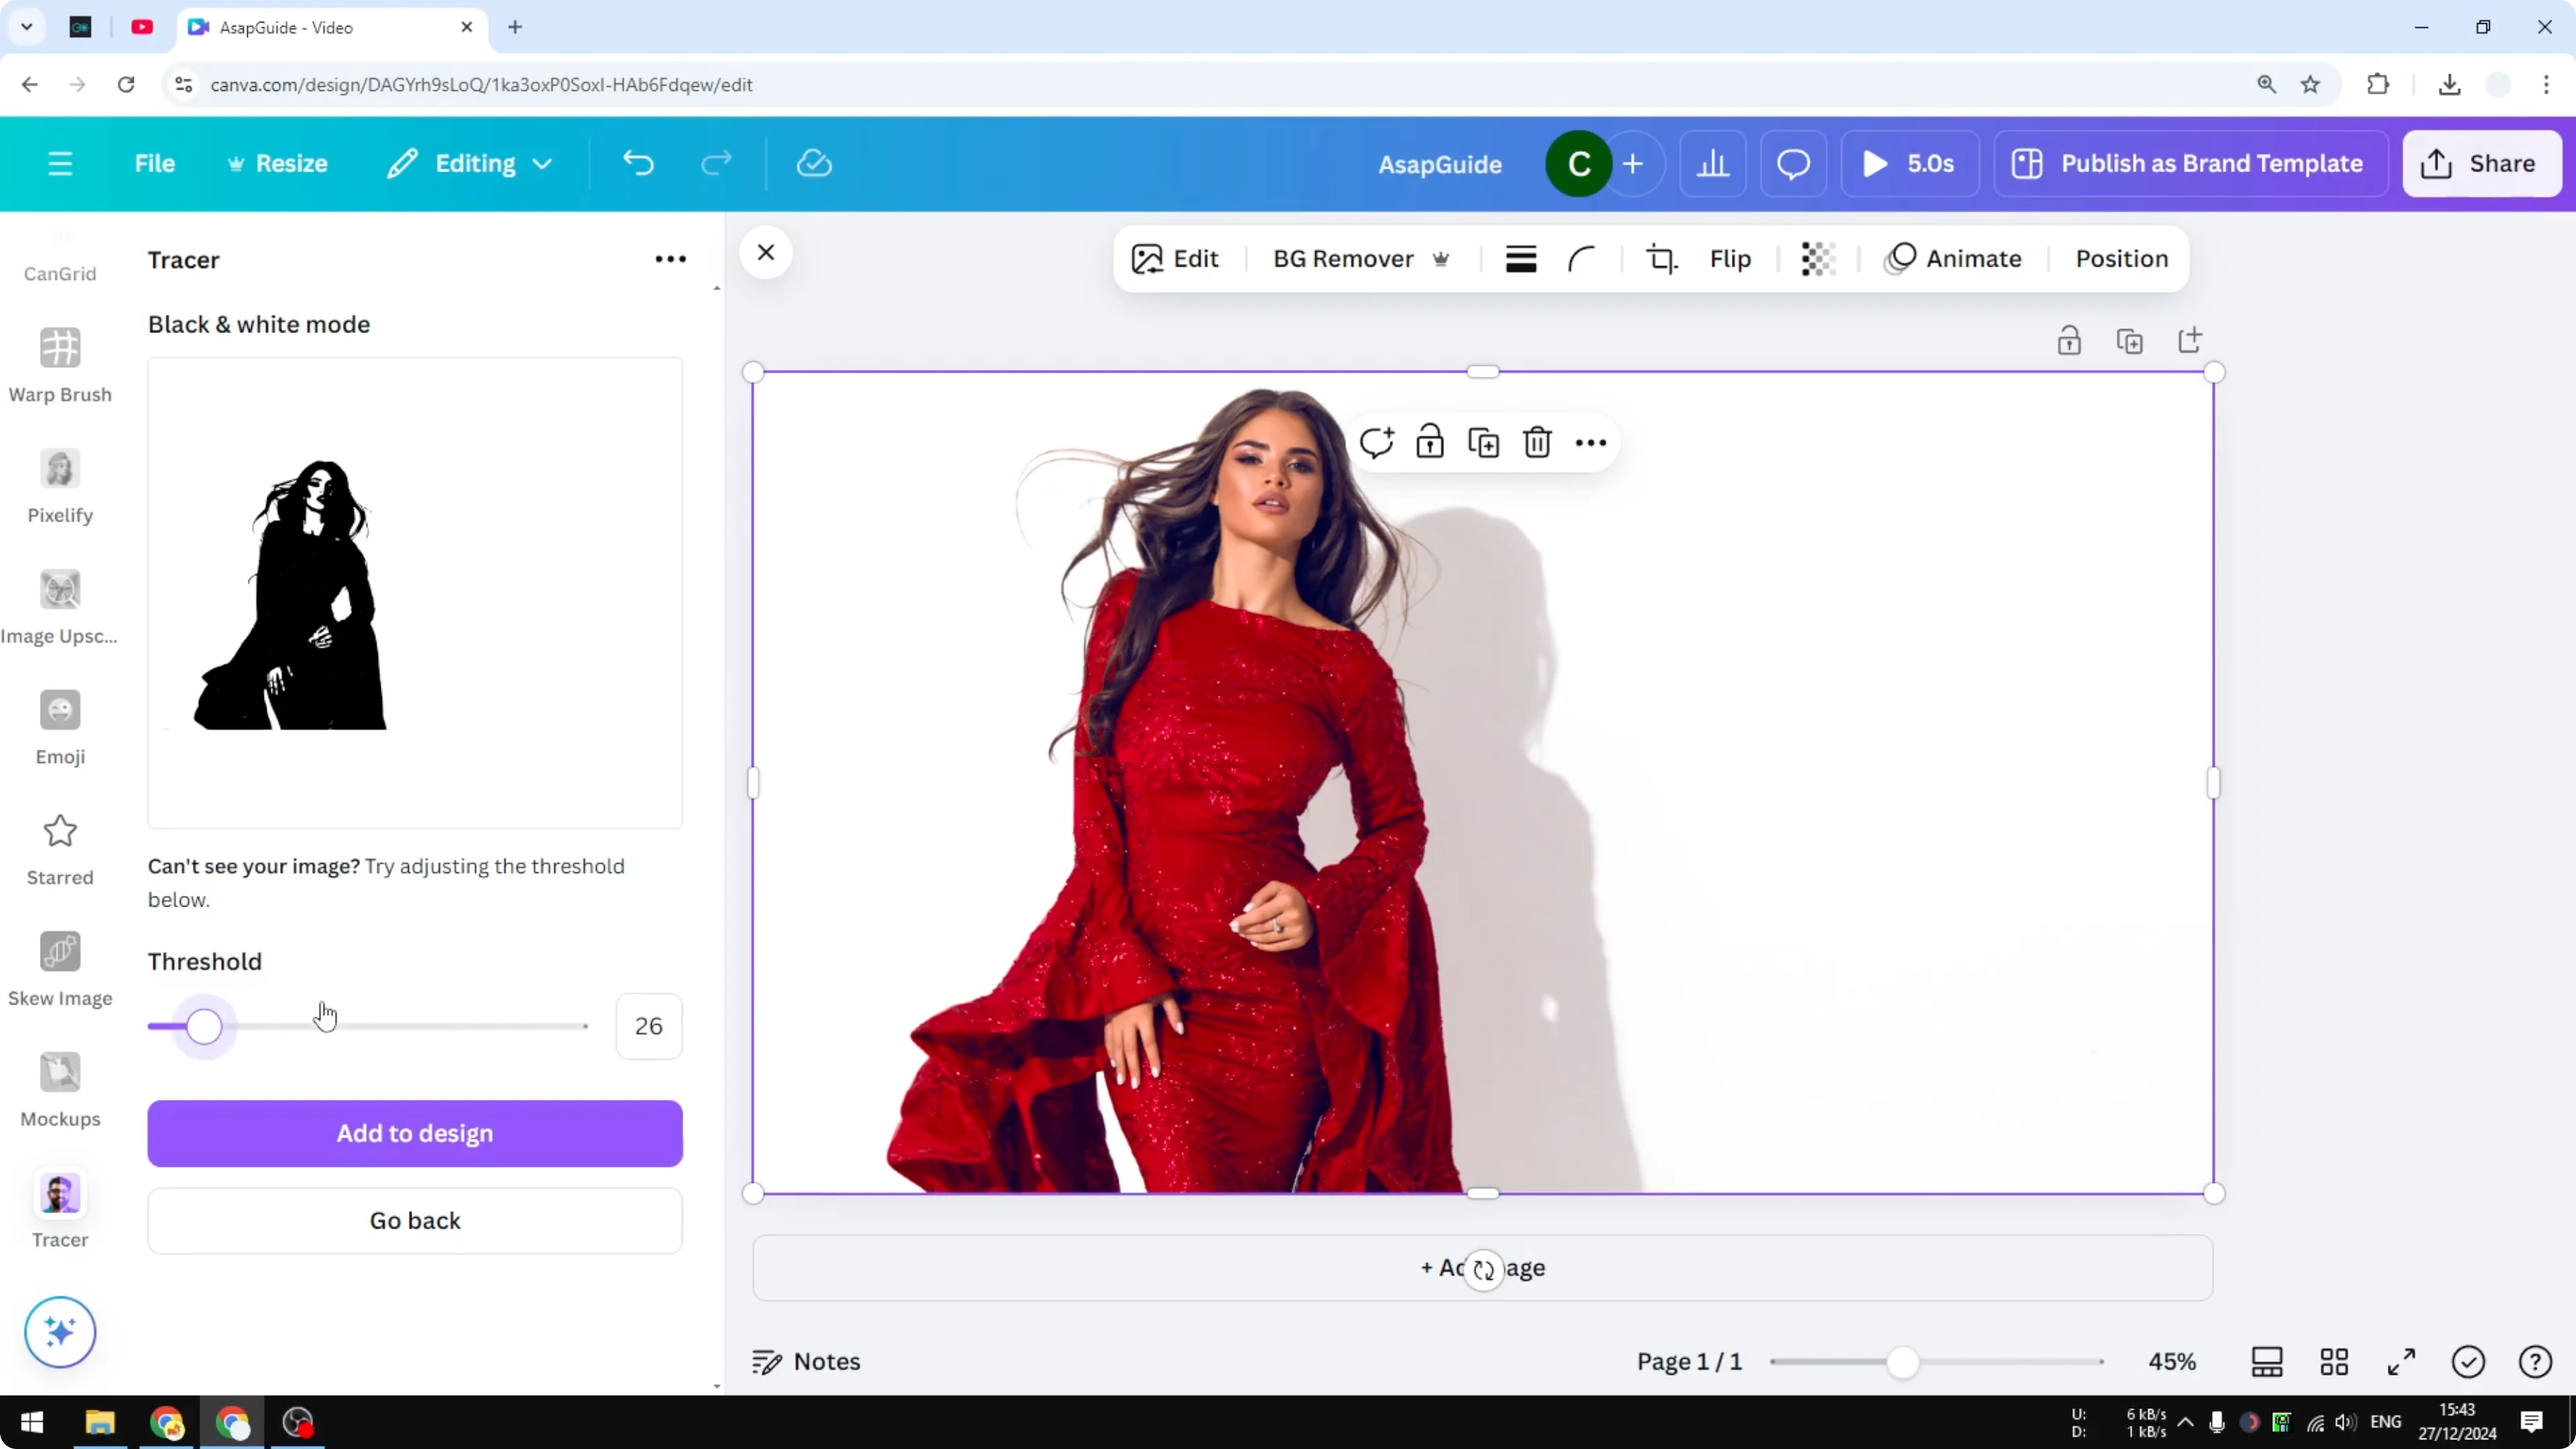The image size is (2576, 1449).
Task: Open the Crop tool in the toolbar
Action: (1661, 258)
